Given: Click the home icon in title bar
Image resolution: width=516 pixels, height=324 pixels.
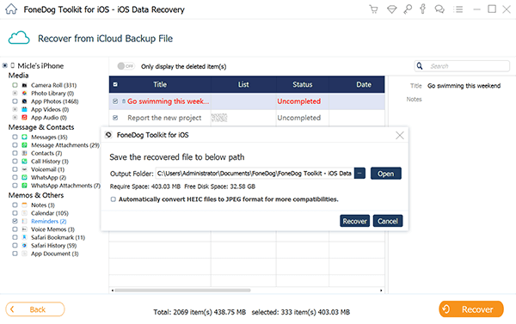Looking at the screenshot, I should tap(11, 9).
